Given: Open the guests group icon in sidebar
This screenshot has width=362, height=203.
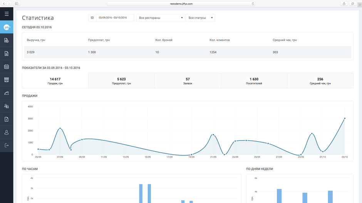Looking at the screenshot, I should click(7, 106).
